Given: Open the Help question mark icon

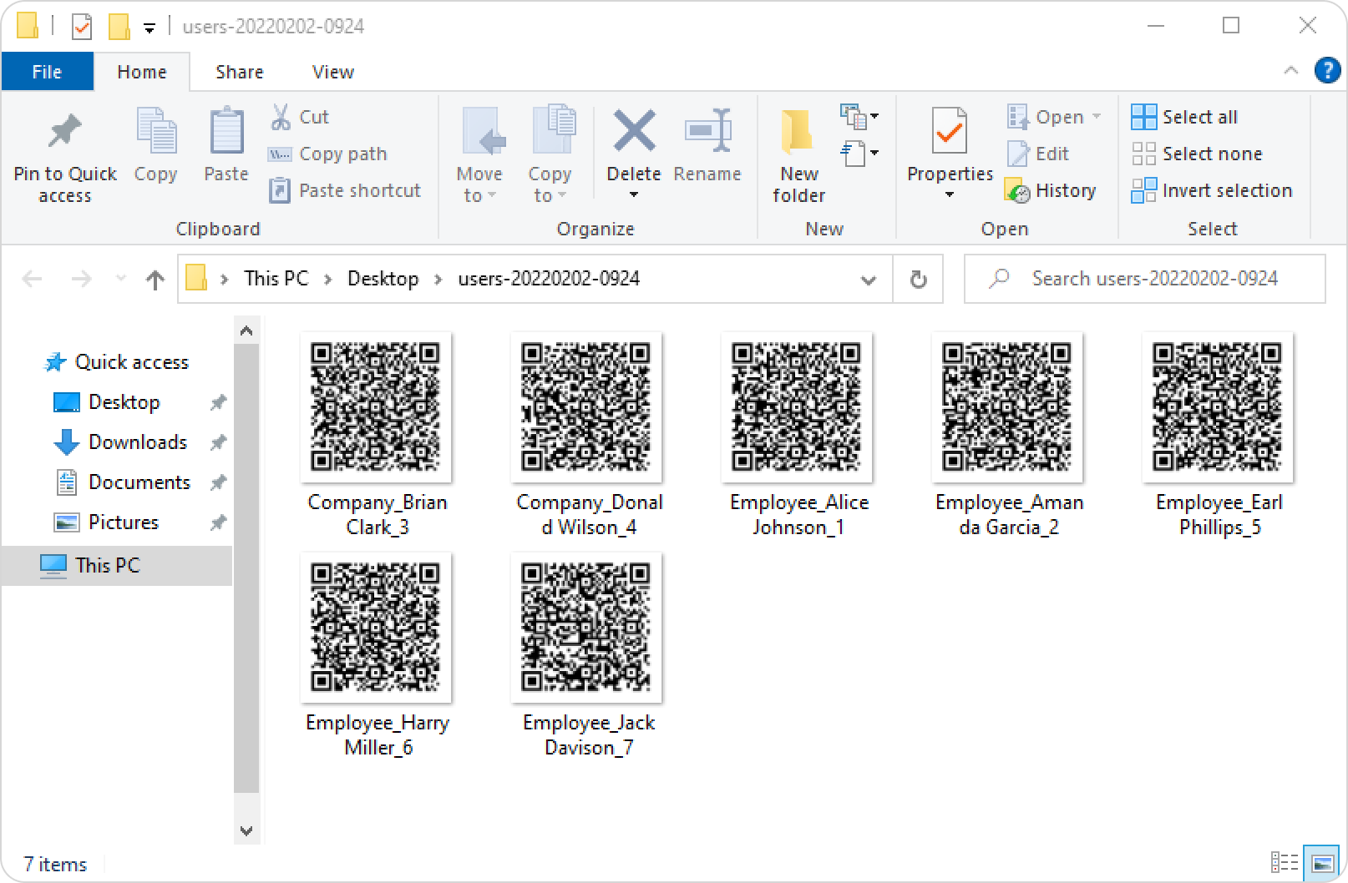Looking at the screenshot, I should pyautogui.click(x=1327, y=71).
